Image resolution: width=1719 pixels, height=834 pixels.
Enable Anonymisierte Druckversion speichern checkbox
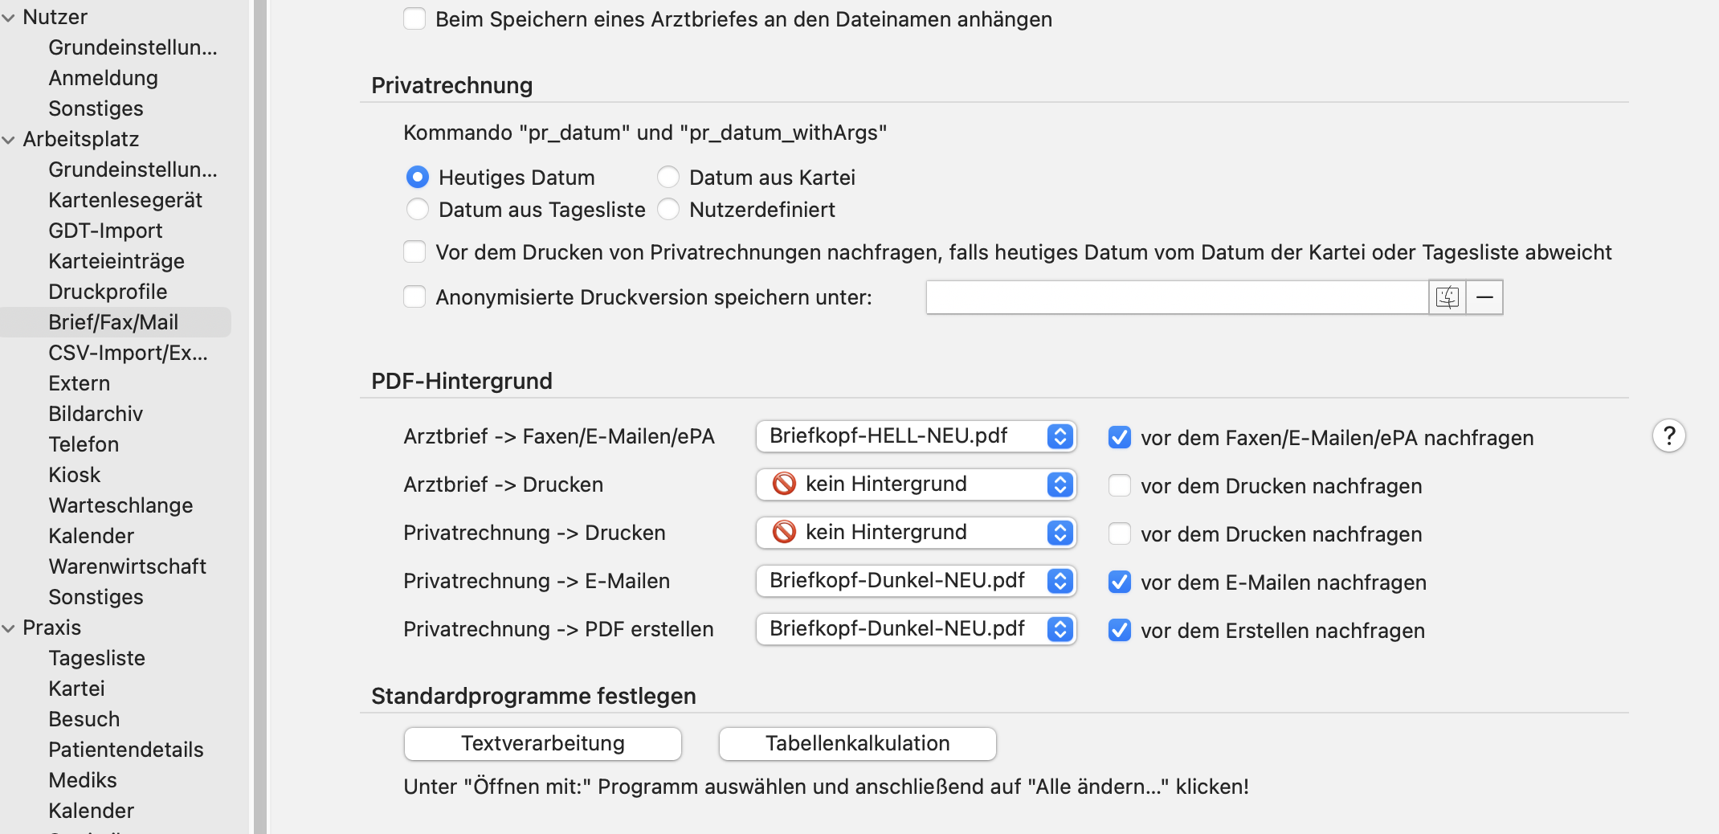414,296
